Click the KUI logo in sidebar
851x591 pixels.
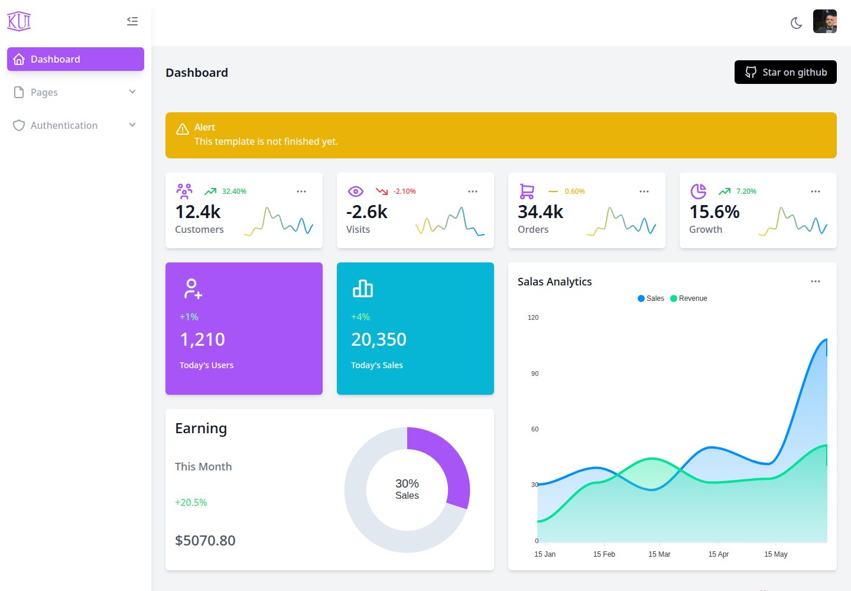coord(19,21)
